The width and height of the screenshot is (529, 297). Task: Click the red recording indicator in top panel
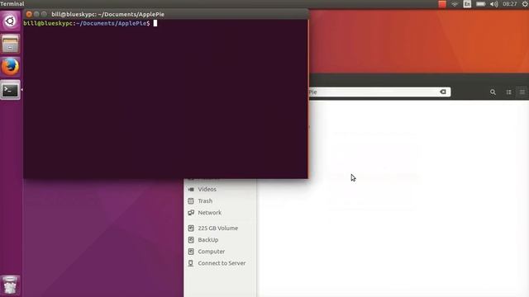(x=442, y=4)
